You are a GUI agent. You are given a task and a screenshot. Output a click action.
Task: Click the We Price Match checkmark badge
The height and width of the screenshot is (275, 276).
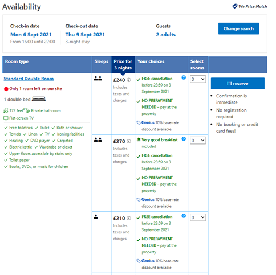coord(235,6)
